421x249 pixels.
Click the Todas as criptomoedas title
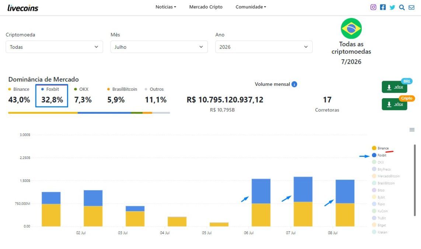[x=351, y=48]
